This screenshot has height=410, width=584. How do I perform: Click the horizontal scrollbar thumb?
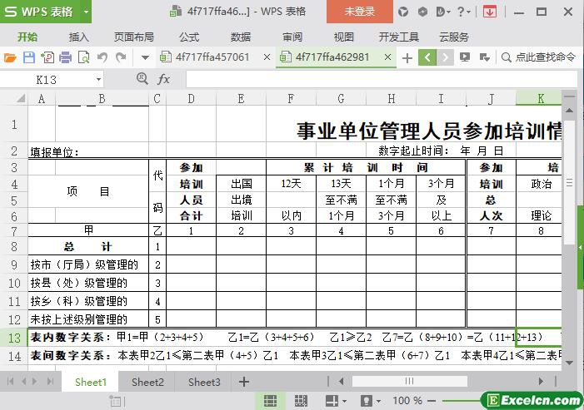(409, 381)
